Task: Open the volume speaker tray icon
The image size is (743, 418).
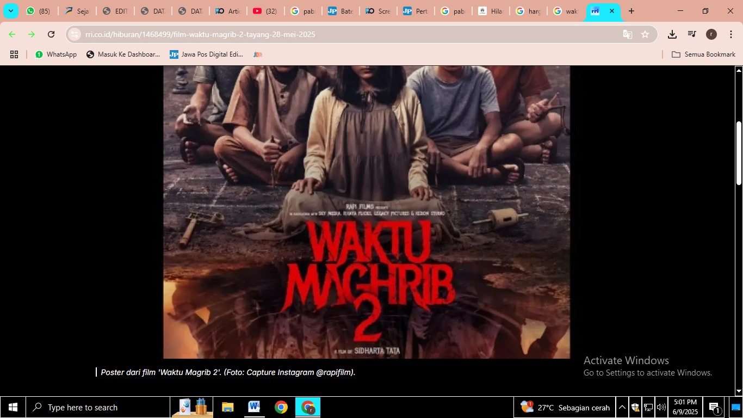Action: click(661, 407)
